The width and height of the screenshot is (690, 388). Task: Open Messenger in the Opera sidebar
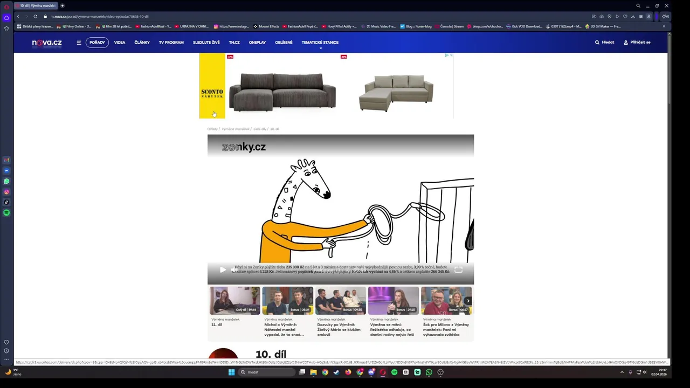coord(6,171)
